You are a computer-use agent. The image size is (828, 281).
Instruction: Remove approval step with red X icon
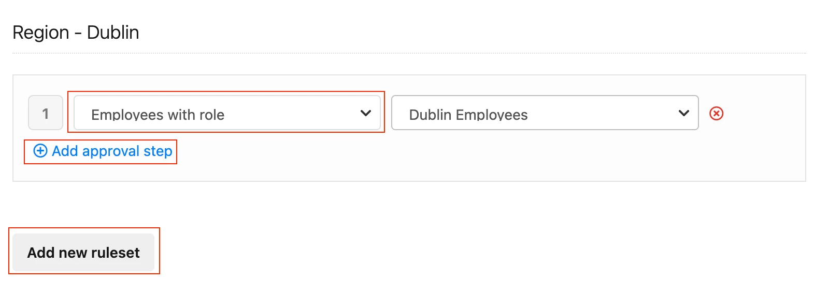coord(716,113)
